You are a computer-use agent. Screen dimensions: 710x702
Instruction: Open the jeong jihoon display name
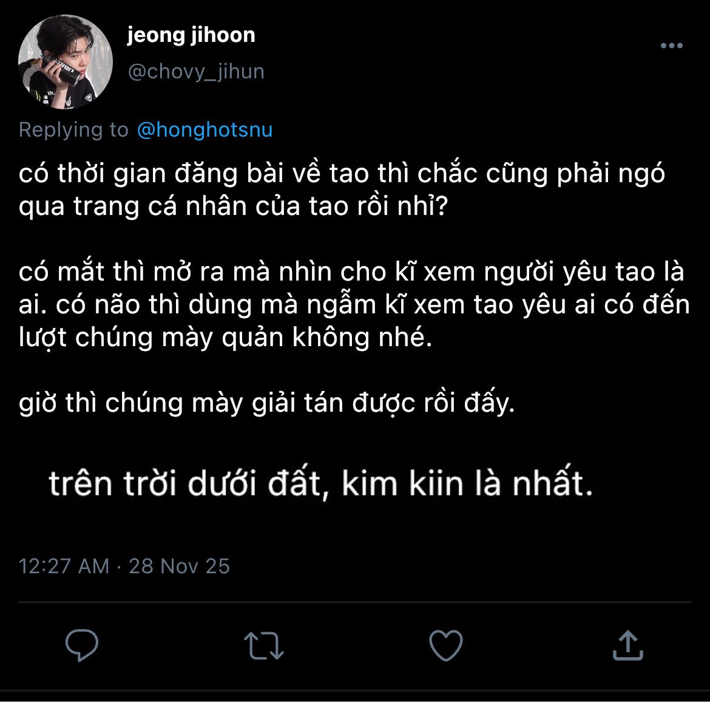tap(191, 35)
